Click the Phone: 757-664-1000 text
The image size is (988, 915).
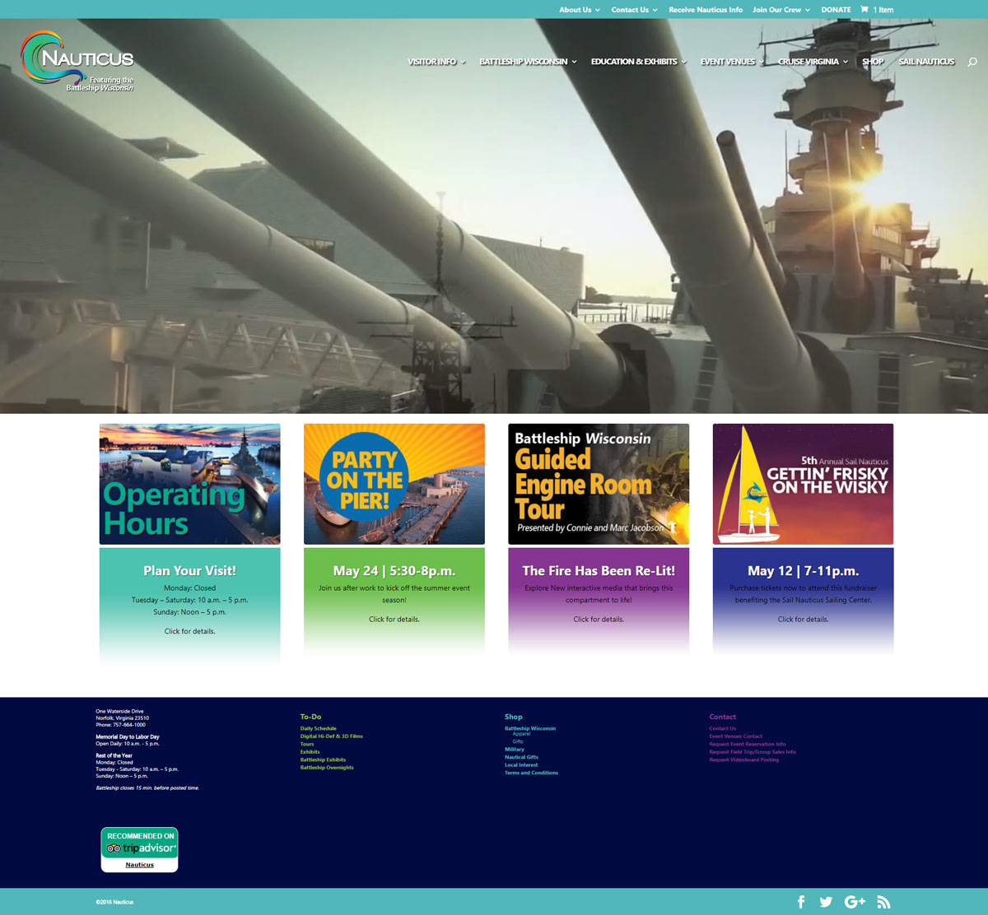pyautogui.click(x=120, y=725)
